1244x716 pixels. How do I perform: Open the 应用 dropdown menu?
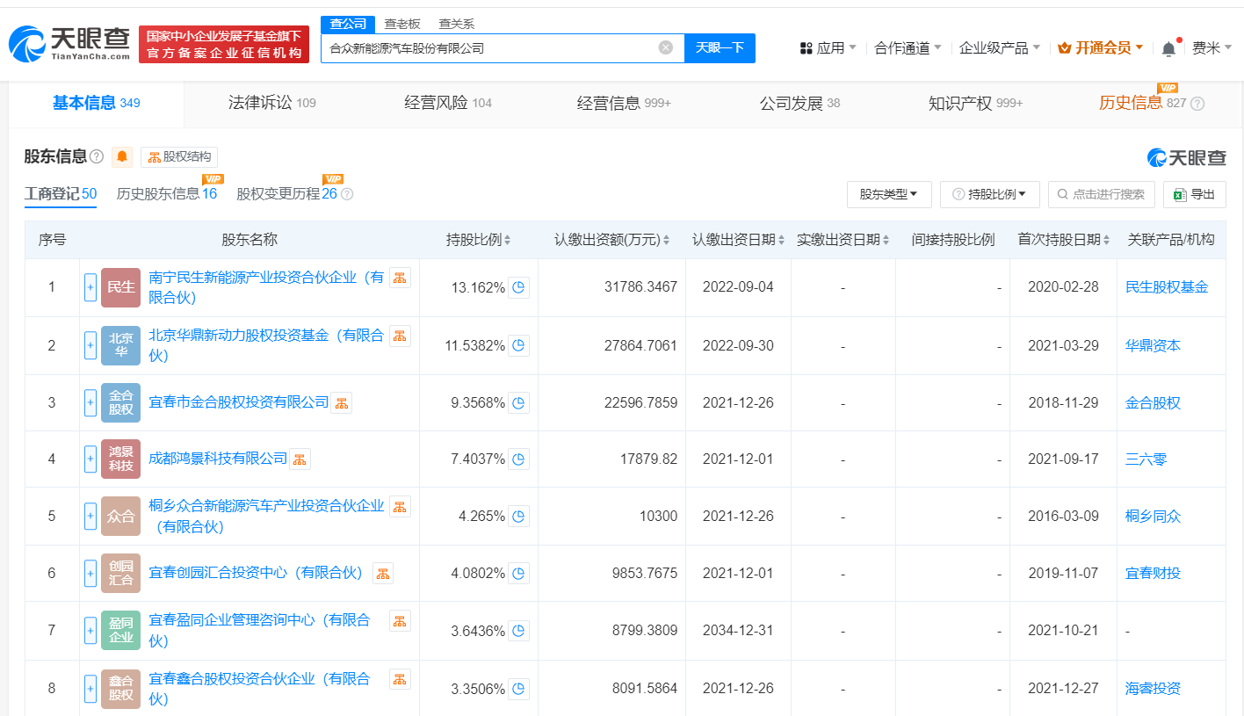pos(828,48)
